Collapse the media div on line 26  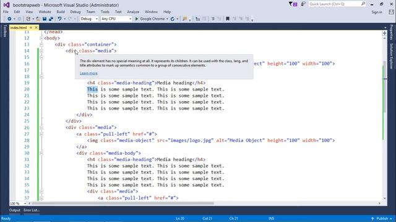pos(41,128)
